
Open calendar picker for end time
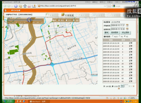point(127,29)
